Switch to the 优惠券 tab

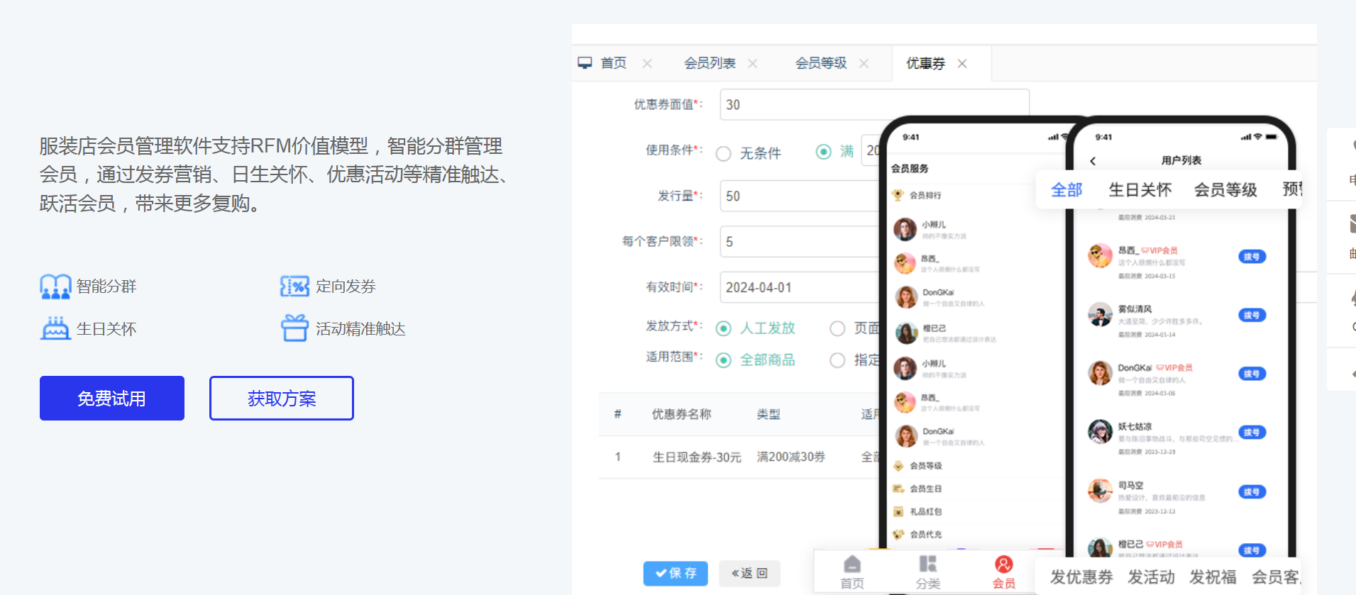(x=925, y=63)
